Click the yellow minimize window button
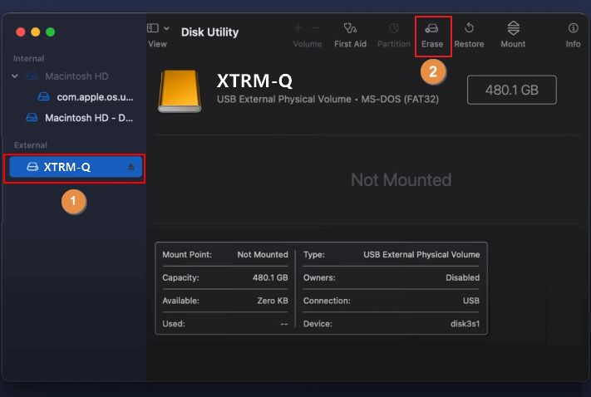This screenshot has width=591, height=397. click(35, 32)
